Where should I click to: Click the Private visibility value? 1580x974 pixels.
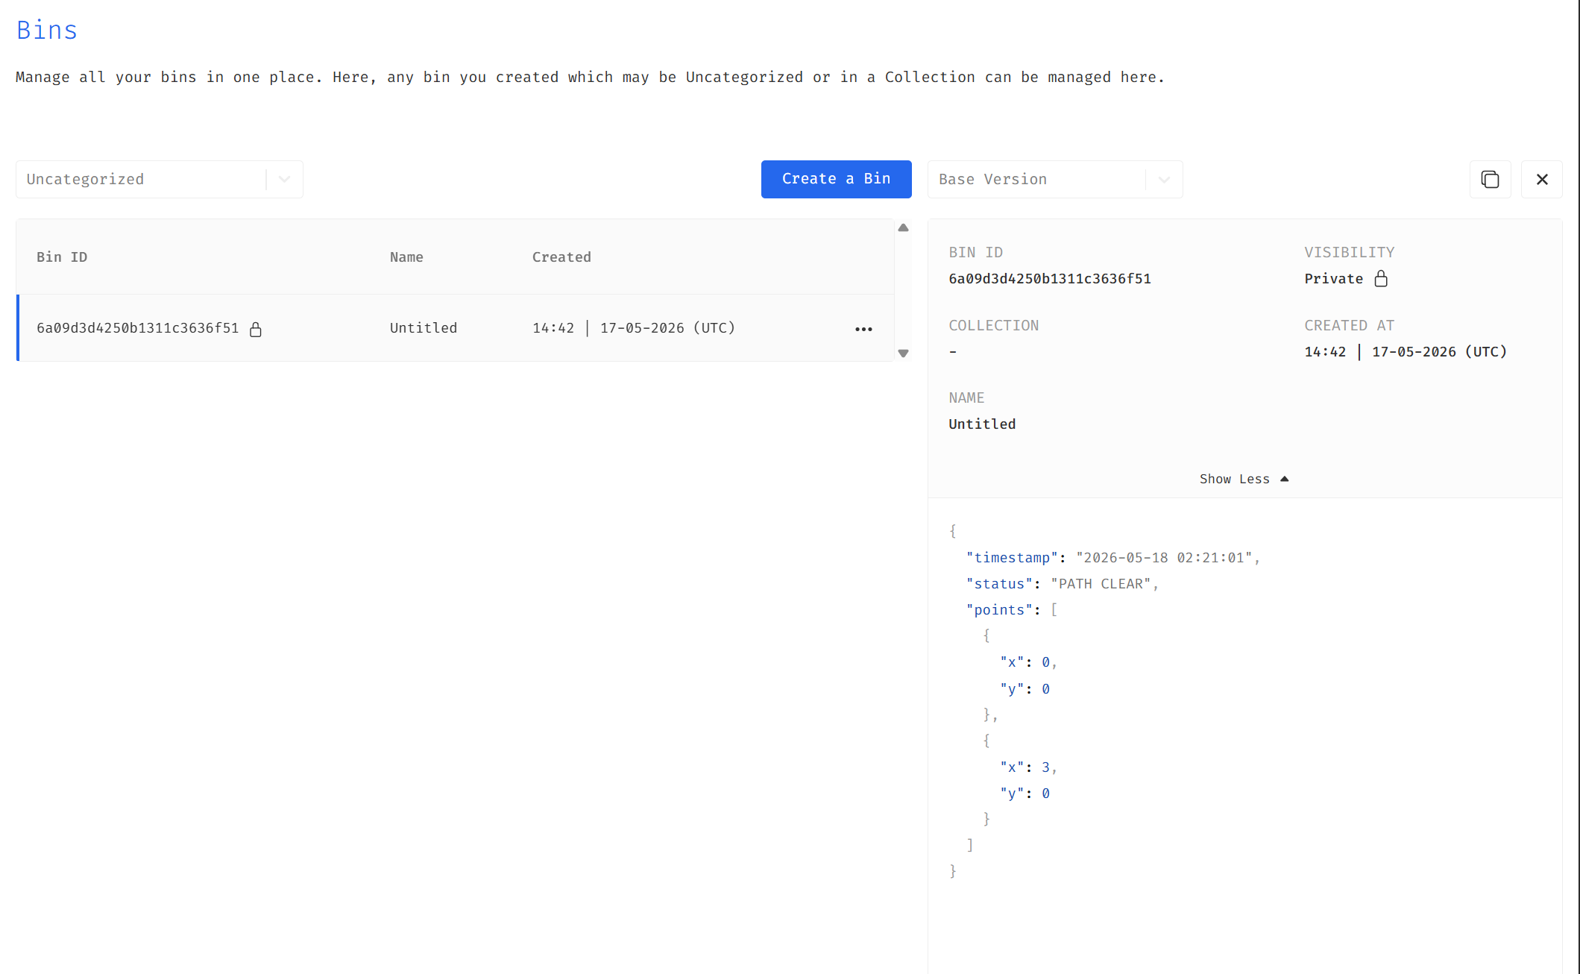(x=1333, y=279)
